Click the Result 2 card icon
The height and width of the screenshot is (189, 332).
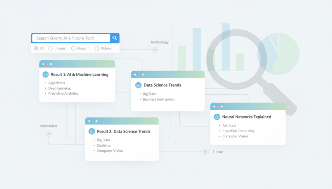[x=92, y=131]
